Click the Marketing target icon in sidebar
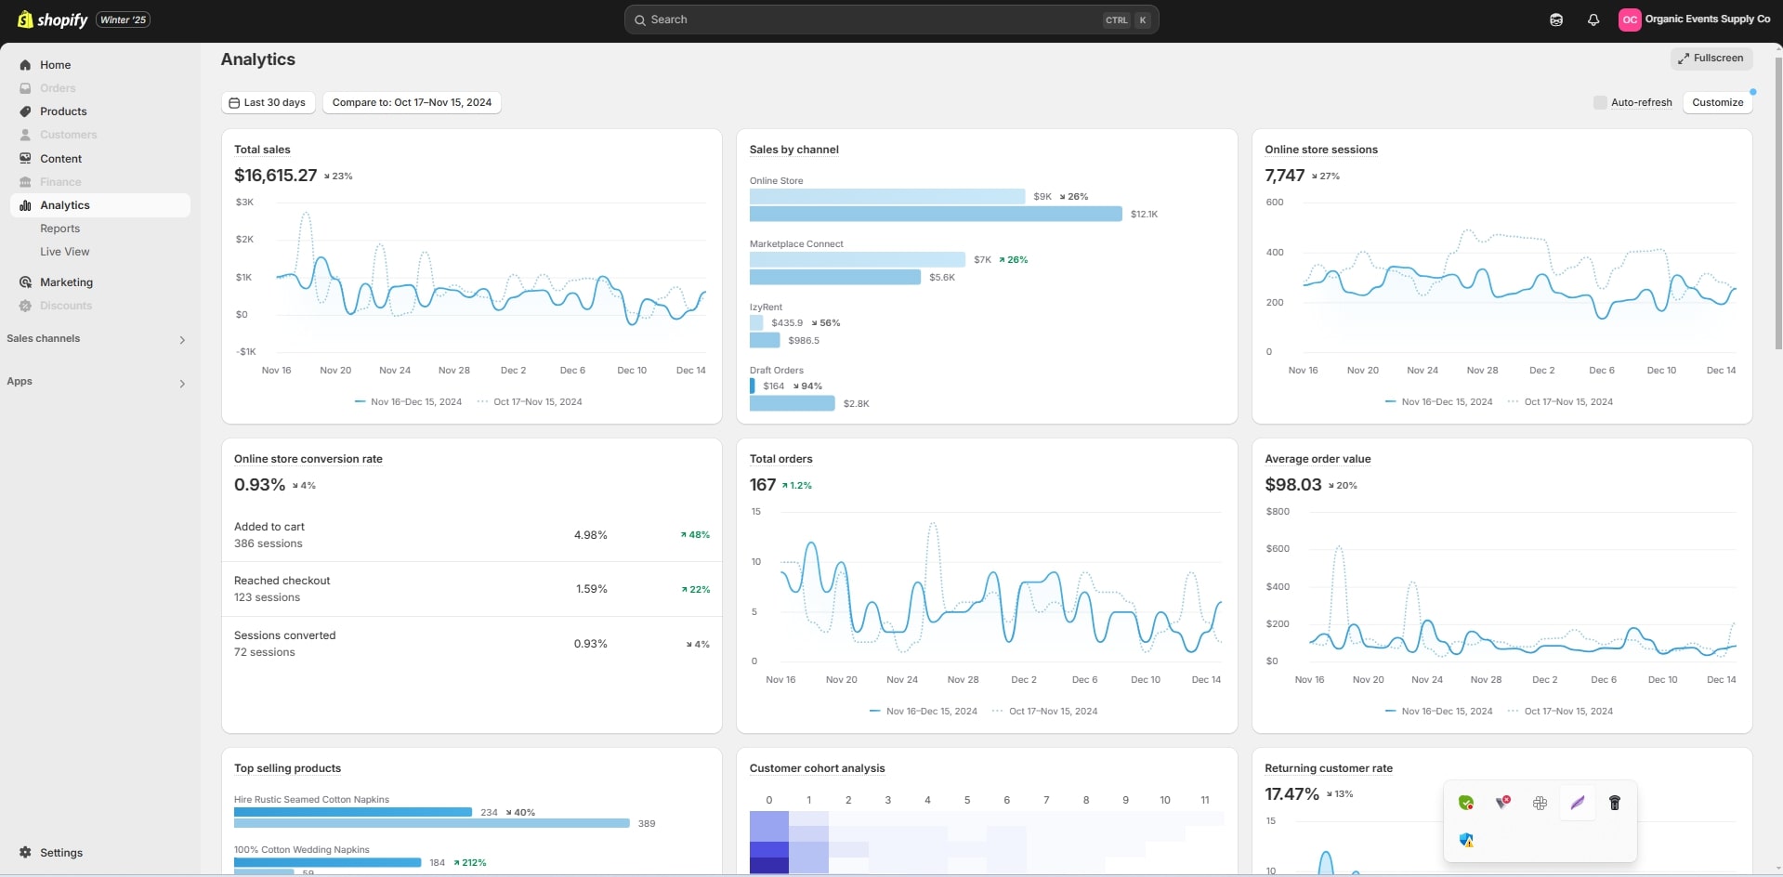The image size is (1783, 877). click(25, 282)
